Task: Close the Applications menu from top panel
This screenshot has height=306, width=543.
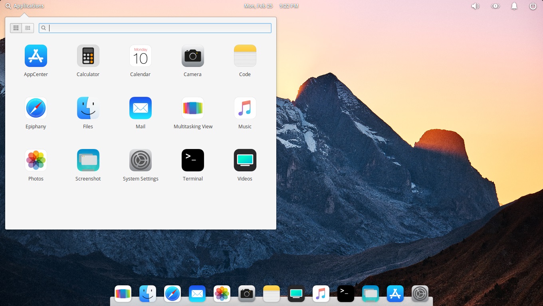Action: (x=25, y=6)
